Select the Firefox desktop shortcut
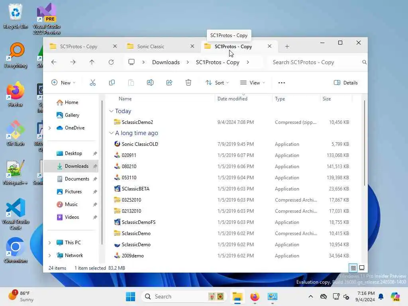 (16, 94)
